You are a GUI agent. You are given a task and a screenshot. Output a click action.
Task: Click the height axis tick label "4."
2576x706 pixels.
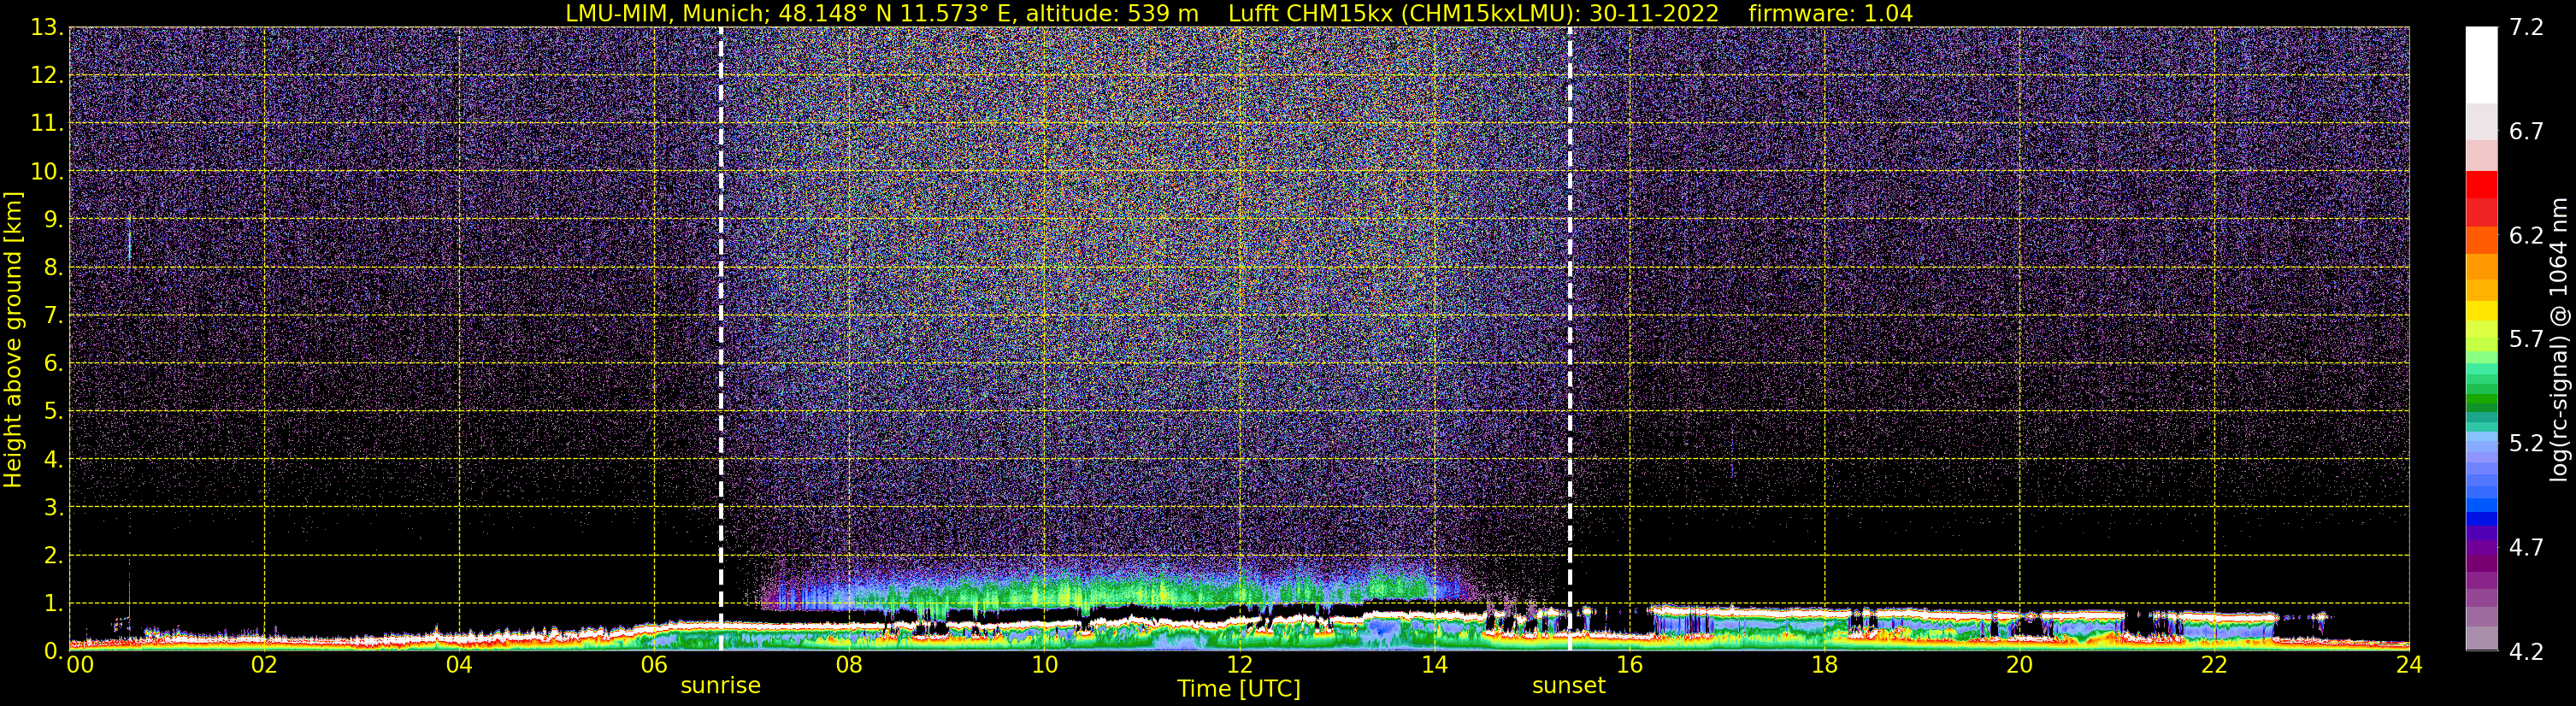(x=53, y=459)
